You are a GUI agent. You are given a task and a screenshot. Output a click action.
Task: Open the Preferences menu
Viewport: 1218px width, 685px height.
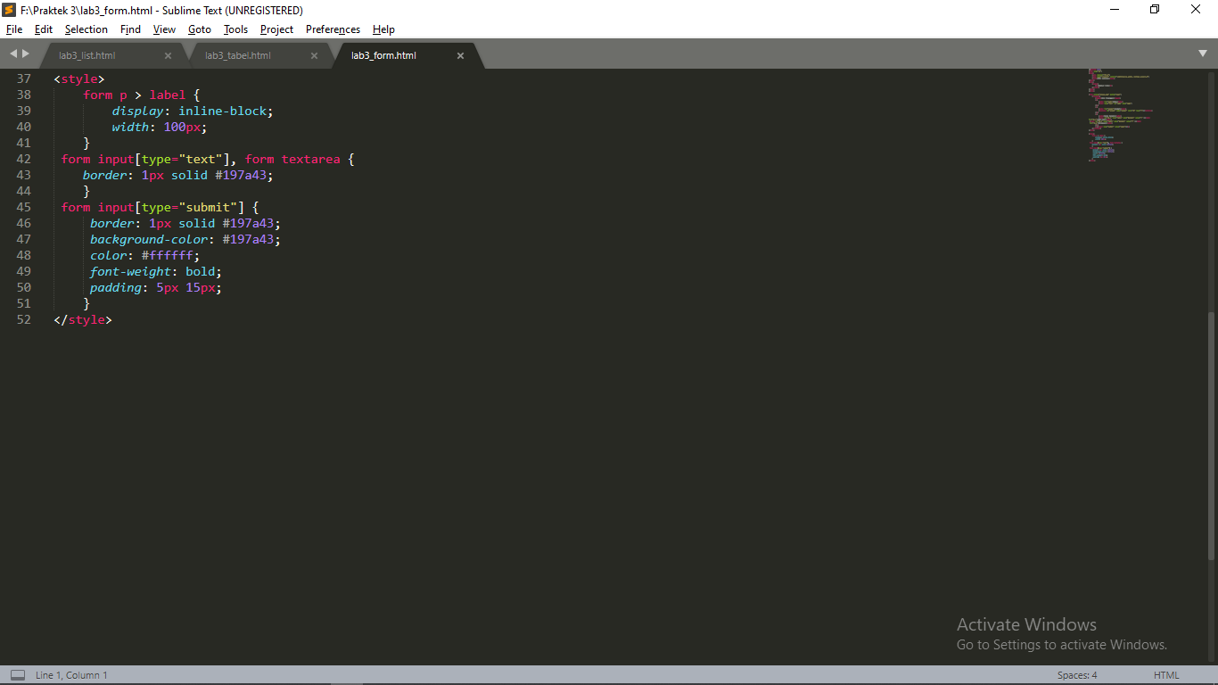tap(333, 29)
